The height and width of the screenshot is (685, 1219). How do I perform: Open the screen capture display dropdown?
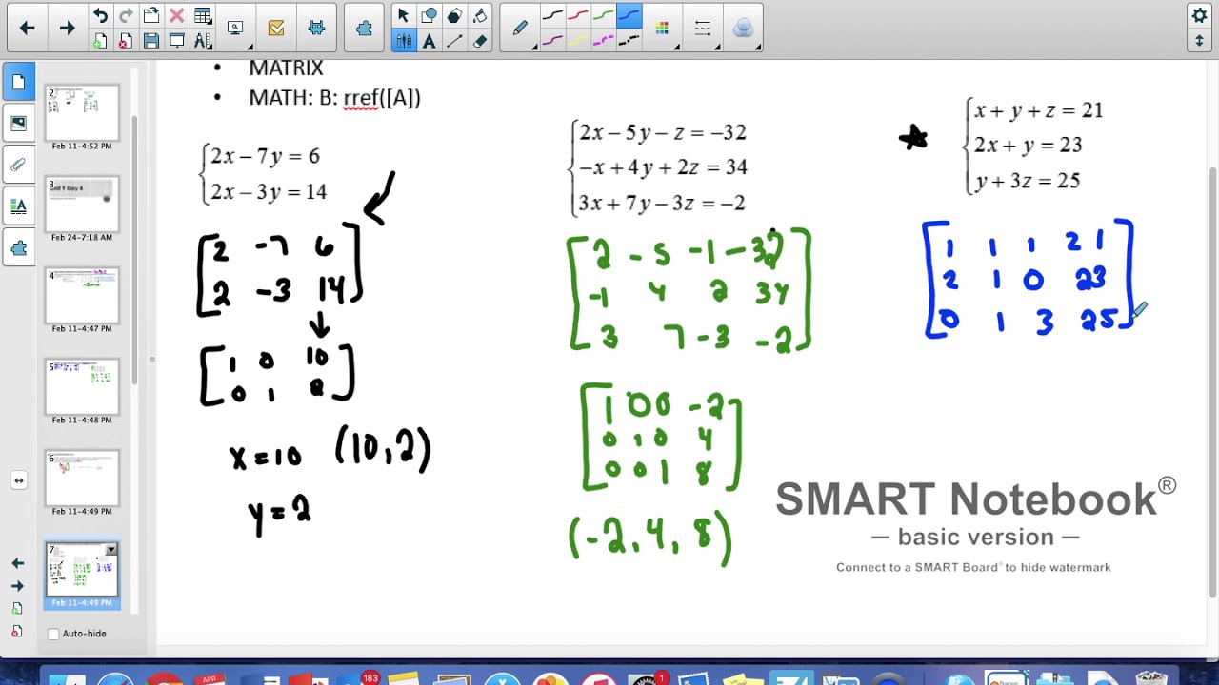click(x=235, y=29)
